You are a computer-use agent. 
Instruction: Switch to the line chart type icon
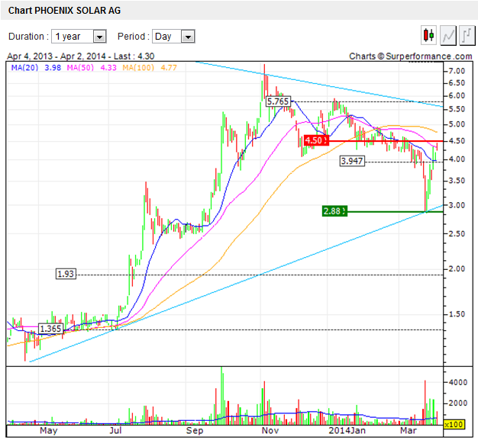pyautogui.click(x=447, y=35)
